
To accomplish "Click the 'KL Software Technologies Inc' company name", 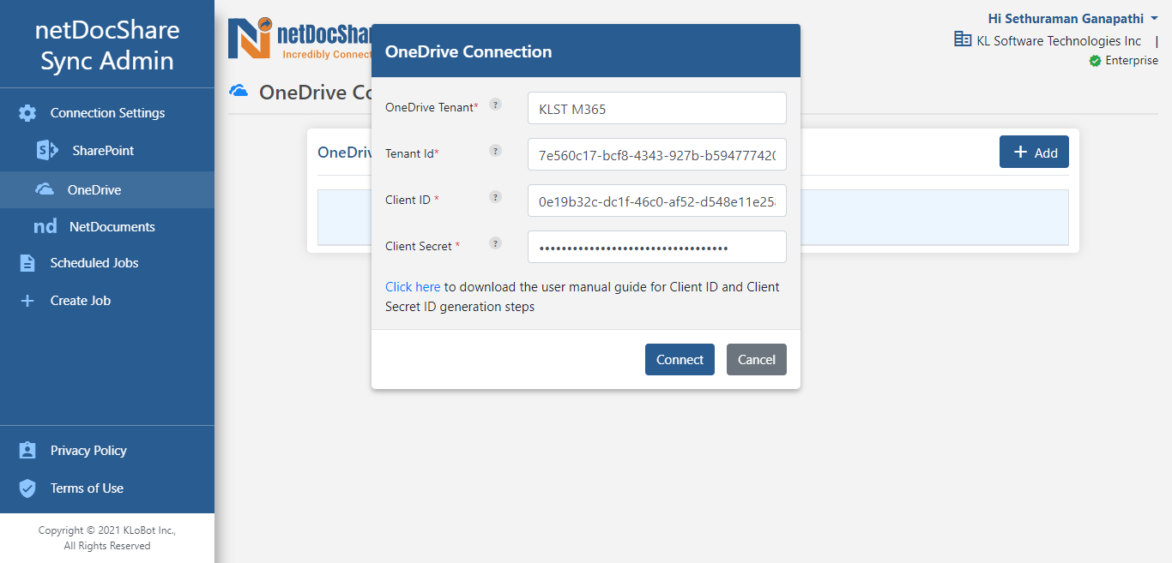I will pyautogui.click(x=1059, y=40).
